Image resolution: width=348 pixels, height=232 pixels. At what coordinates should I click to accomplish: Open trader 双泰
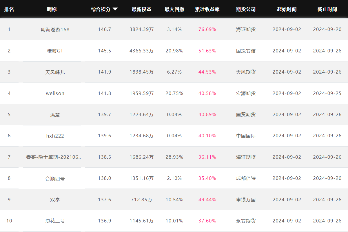(55, 200)
